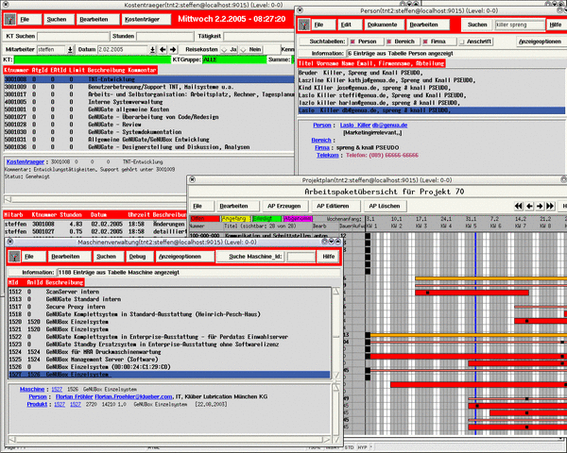Viewport: 567px width, 453px height.
Task: Click the pin icon in Person window toolbar
Action: point(303,24)
